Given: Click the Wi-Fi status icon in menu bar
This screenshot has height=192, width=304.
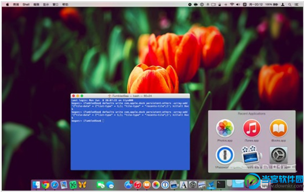Looking at the screenshot, I should click(x=232, y=4).
